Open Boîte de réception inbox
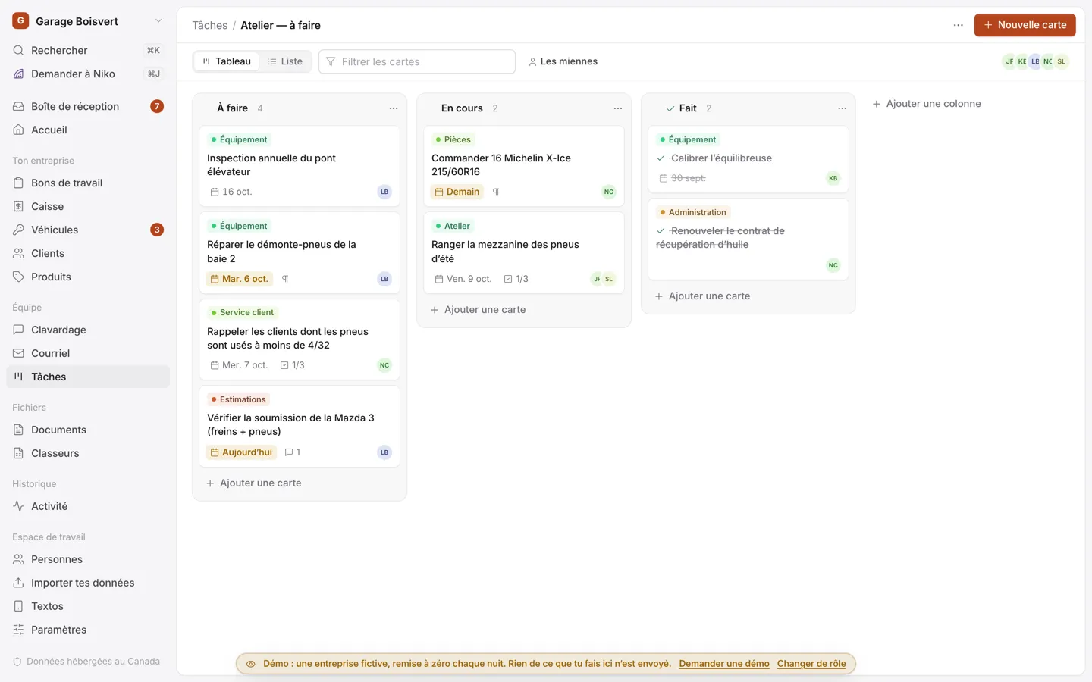Screen dimensions: 1092x682 [x=88, y=106]
